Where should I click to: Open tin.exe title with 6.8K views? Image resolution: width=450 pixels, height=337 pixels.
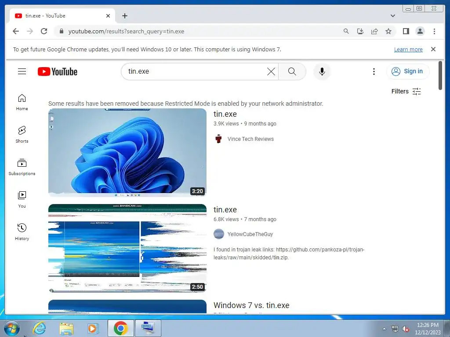[225, 210]
